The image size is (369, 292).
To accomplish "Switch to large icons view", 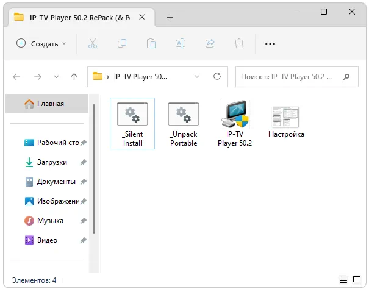I will (357, 280).
